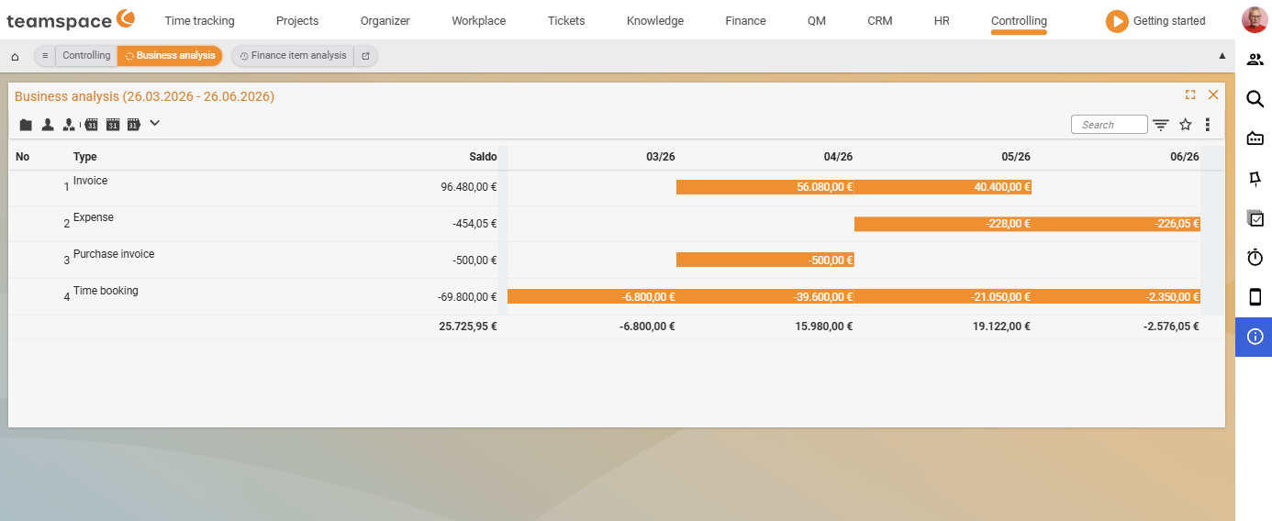The height and width of the screenshot is (521, 1272).
Task: Close the Business analysis panel
Action: pos(1213,94)
